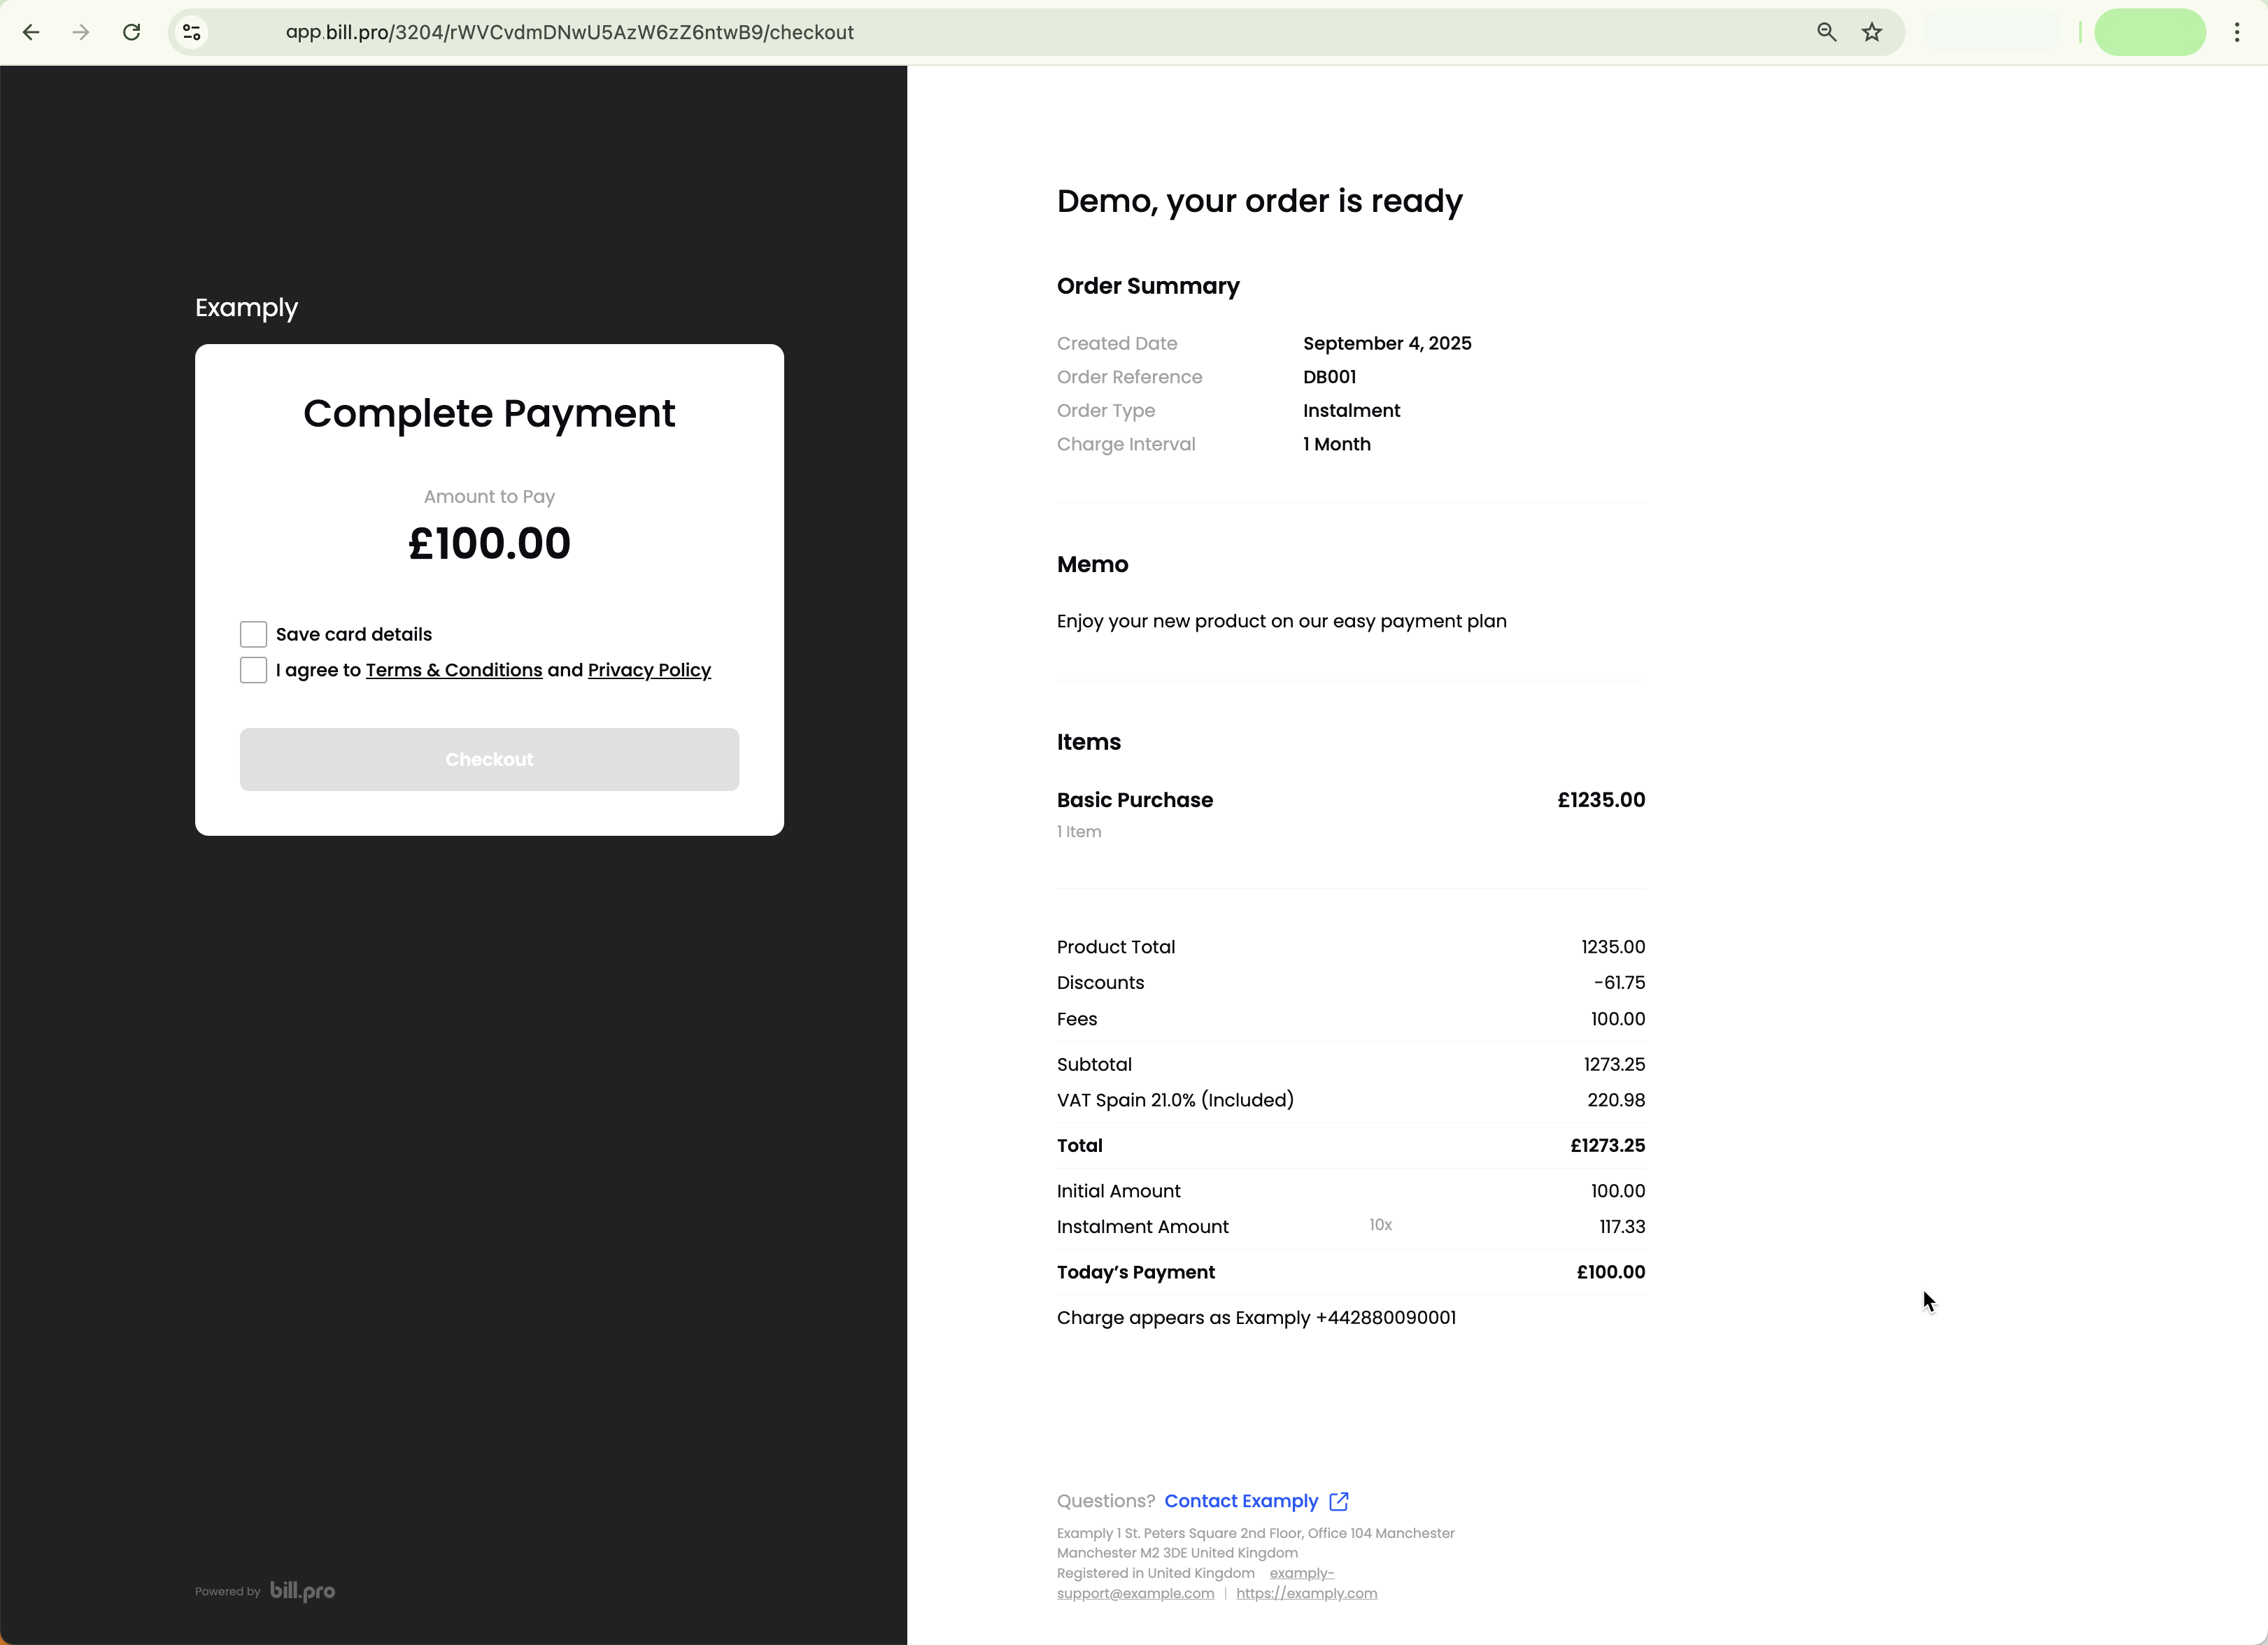Open site information icon in address bar
Viewport: 2268px width, 1645px height.
pyautogui.click(x=192, y=32)
